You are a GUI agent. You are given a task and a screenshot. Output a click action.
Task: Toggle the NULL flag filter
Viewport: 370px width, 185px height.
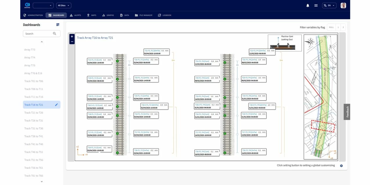[x=331, y=27]
